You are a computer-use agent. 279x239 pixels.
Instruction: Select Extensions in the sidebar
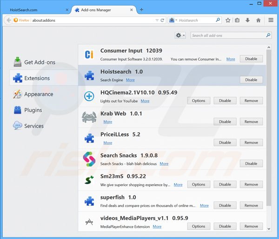(44, 78)
